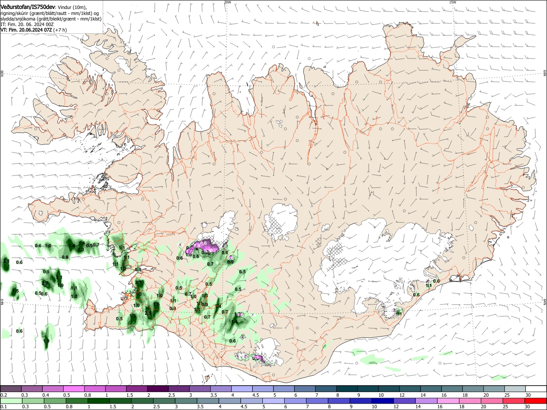Click the '0.1' label on the lower legend scale
Viewport: 547px width, 410px height.
point(3,407)
